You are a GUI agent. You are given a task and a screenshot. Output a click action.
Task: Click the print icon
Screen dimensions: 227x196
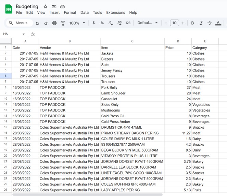click(x=54, y=23)
